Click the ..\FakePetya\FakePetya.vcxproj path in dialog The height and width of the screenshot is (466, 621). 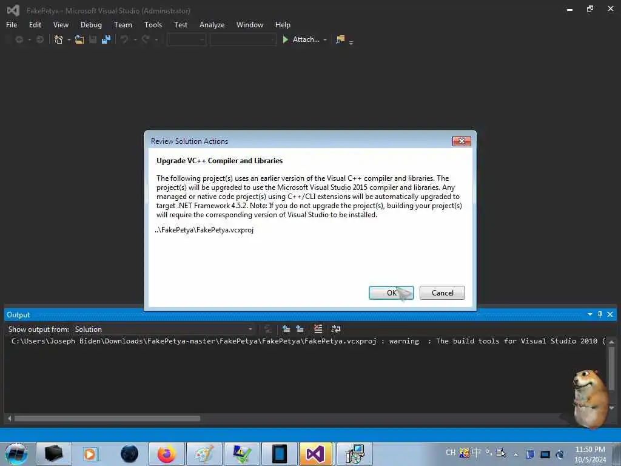[204, 230]
